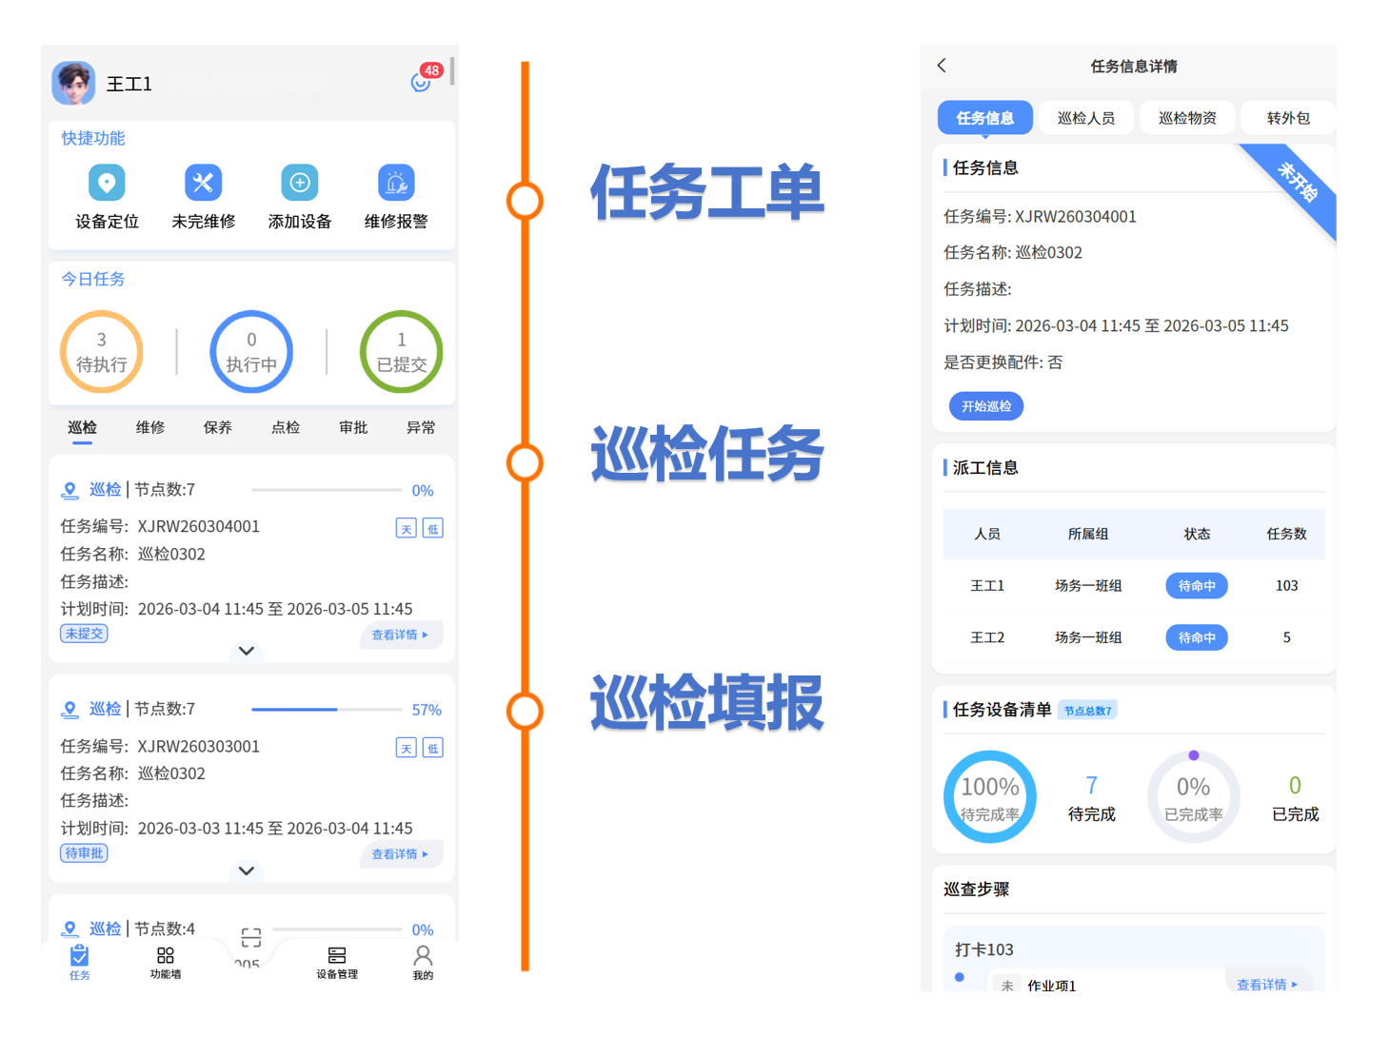Tap the center scan icon in bottom bar
This screenshot has height=1056, width=1390.
[x=251, y=938]
